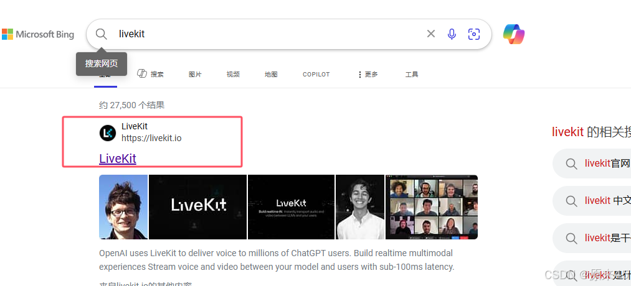
Task: Open the LiveKit result title link
Action: coord(118,159)
